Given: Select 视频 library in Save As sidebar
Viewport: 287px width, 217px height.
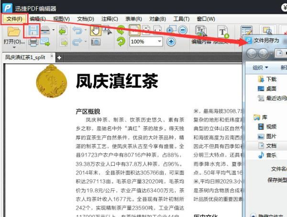Looking at the screenshot, I should (x=267, y=126).
